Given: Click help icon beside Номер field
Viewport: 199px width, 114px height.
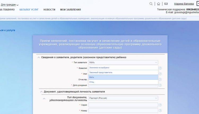Looking at the screenshot, I should coord(160,111).
